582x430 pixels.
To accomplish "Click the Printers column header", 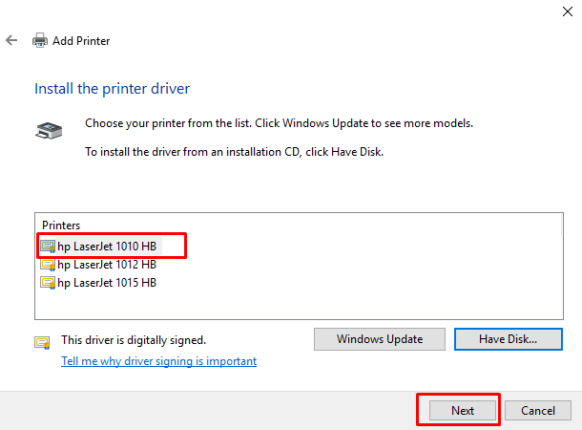I will [61, 226].
